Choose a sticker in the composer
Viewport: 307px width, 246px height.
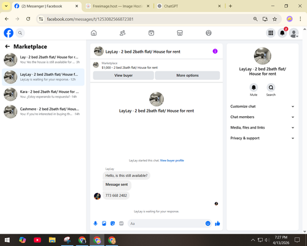point(112,223)
